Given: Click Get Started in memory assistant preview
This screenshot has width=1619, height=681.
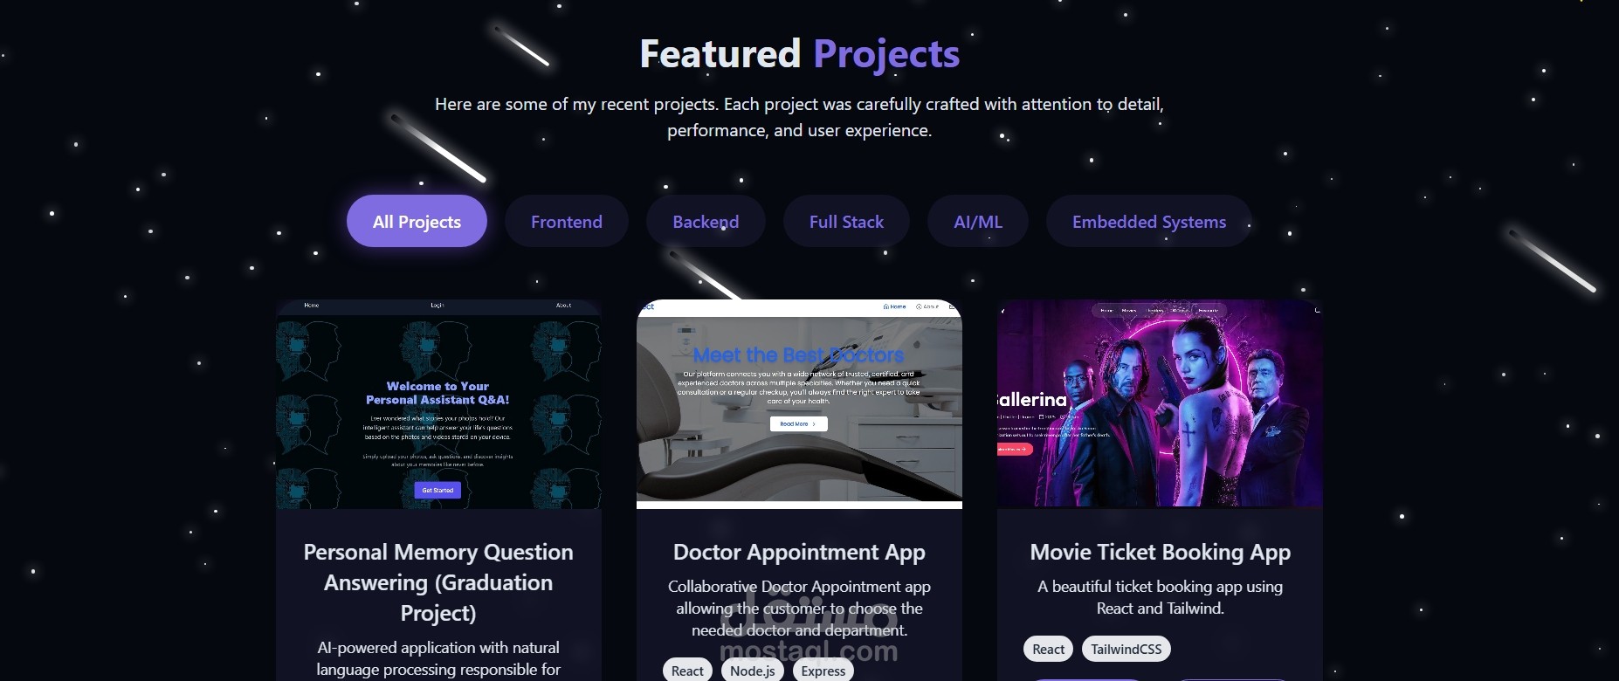Looking at the screenshot, I should [x=437, y=490].
